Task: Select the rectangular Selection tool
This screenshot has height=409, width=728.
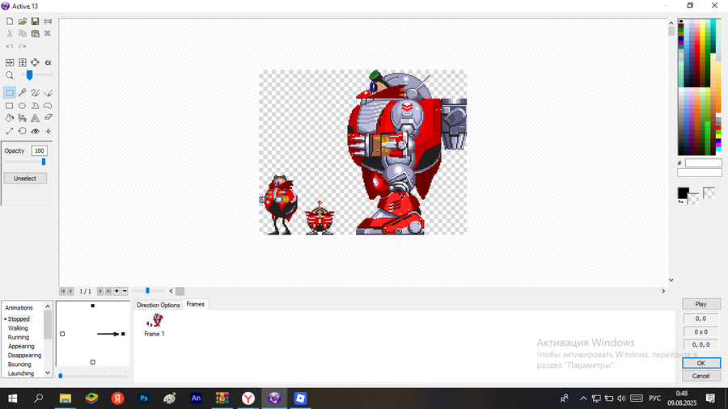Action: pos(9,93)
